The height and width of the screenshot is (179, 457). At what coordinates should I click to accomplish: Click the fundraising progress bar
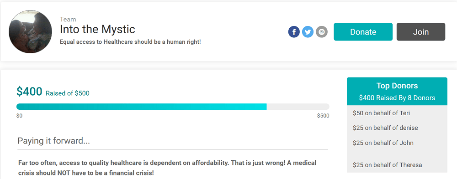173,107
